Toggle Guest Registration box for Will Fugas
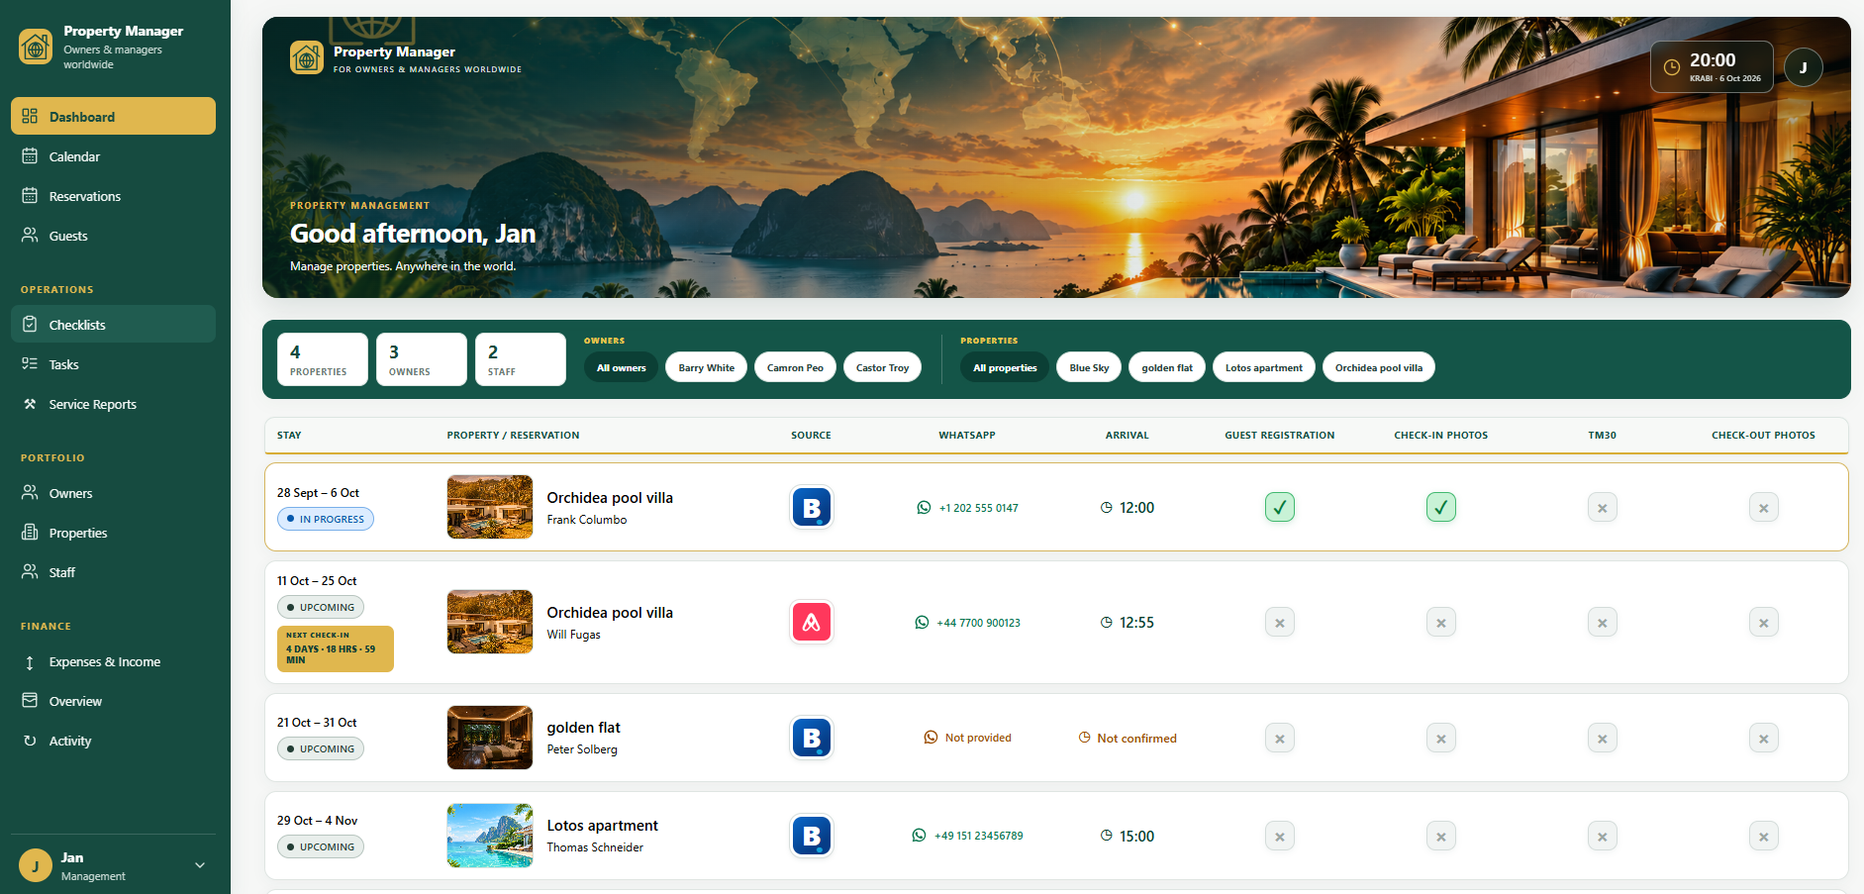The width and height of the screenshot is (1864, 894). 1280,623
